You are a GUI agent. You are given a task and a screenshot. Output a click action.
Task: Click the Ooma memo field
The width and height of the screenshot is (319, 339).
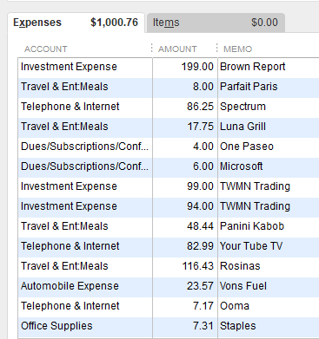pyautogui.click(x=269, y=306)
